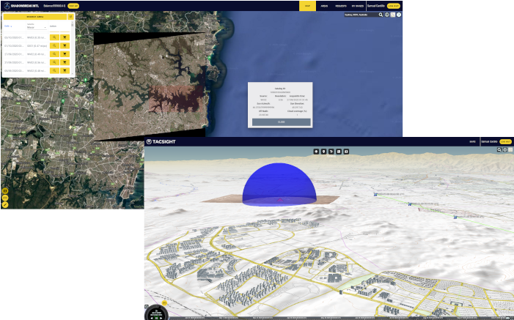
Task: Click the third Tacsight center toolbar icon
Action: pos(331,152)
